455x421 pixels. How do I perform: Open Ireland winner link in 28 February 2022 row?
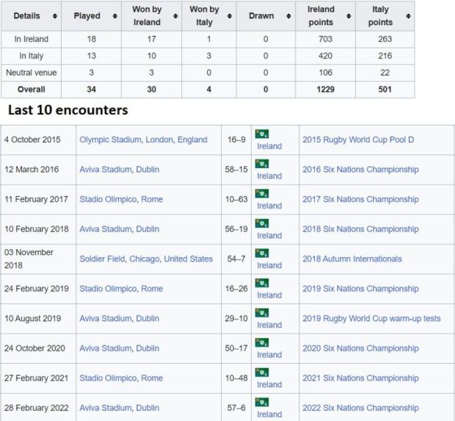coord(269,414)
